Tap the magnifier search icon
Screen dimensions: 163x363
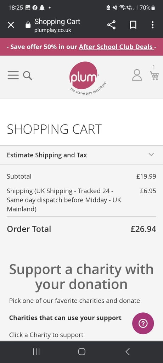(x=28, y=76)
